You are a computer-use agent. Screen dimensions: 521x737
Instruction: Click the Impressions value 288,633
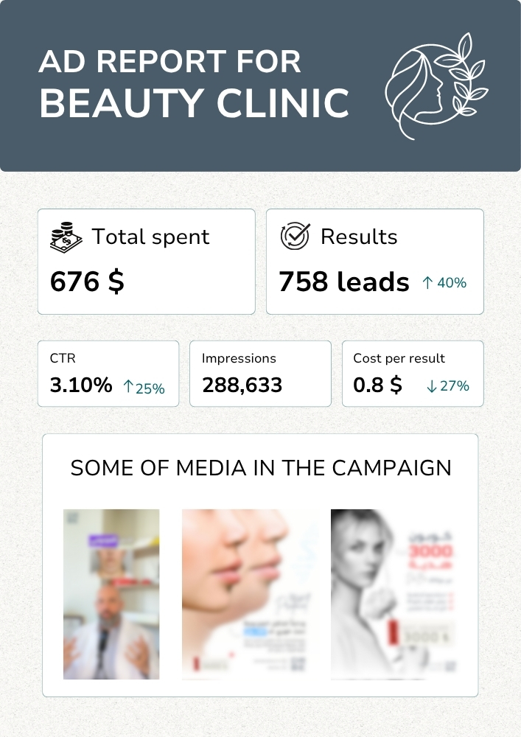point(242,385)
